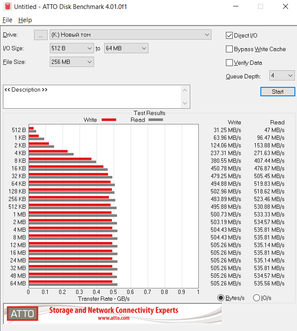Screen dimensions: 297x331
Task: Enable Bypass Write Cache checkbox
Action: 229,49
